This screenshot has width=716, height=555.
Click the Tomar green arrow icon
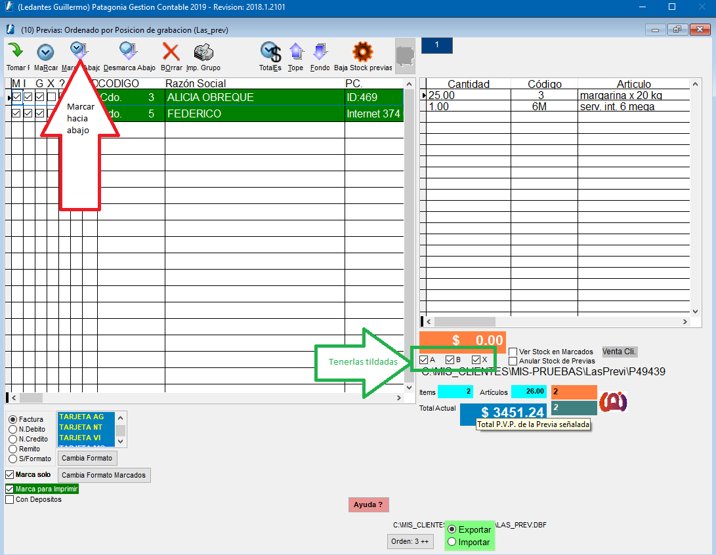[16, 51]
